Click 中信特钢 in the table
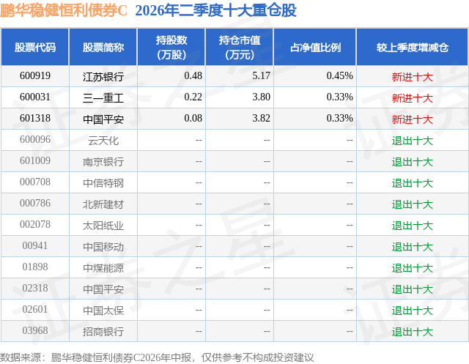The height and width of the screenshot is (364, 469). click(x=103, y=182)
